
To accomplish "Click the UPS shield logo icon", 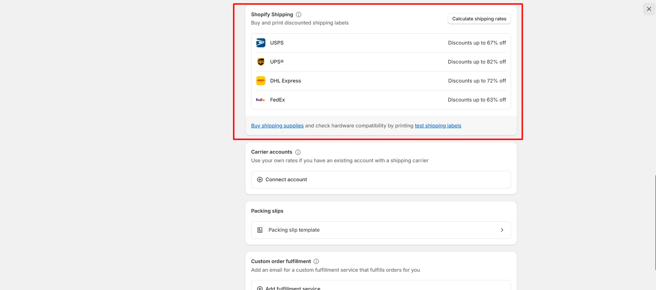I will (x=261, y=62).
